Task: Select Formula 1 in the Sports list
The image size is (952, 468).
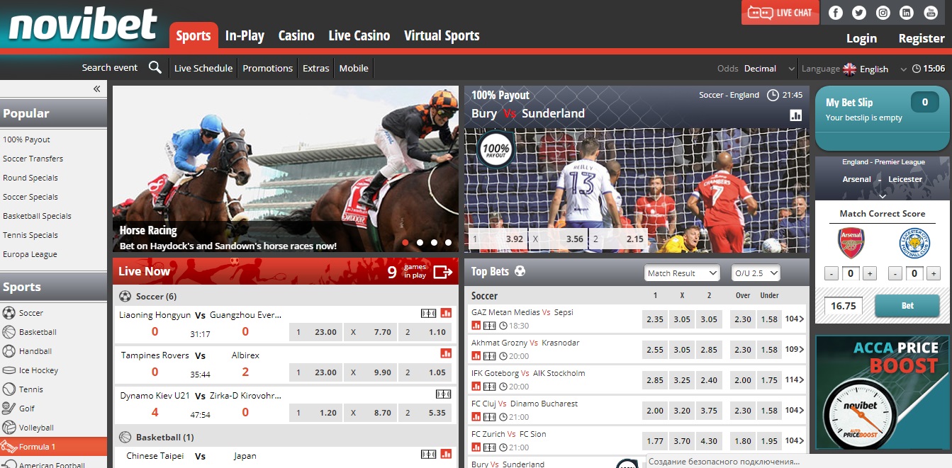Action: pos(54,447)
